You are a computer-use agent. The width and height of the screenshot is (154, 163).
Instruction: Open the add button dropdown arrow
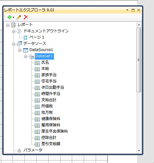tap(13, 17)
